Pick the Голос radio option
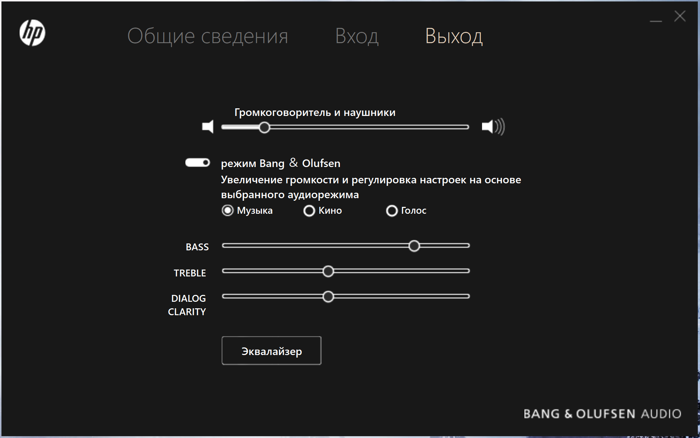 point(392,210)
